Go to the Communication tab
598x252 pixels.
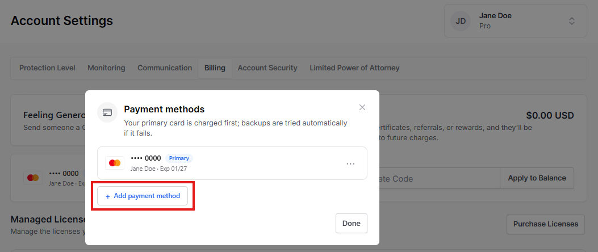165,68
